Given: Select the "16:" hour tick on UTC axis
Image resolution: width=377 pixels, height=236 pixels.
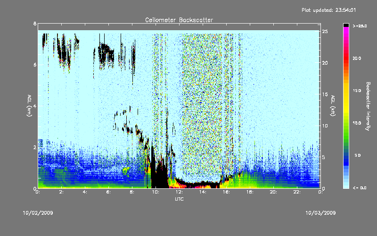Looking at the screenshot, I should click(x=227, y=192).
